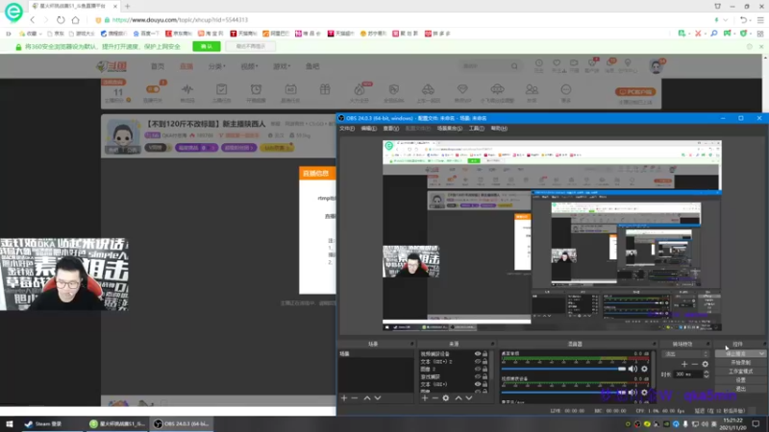Image resolution: width=769 pixels, height=432 pixels.
Task: Enable 工作室模式 studio mode
Action: click(740, 372)
